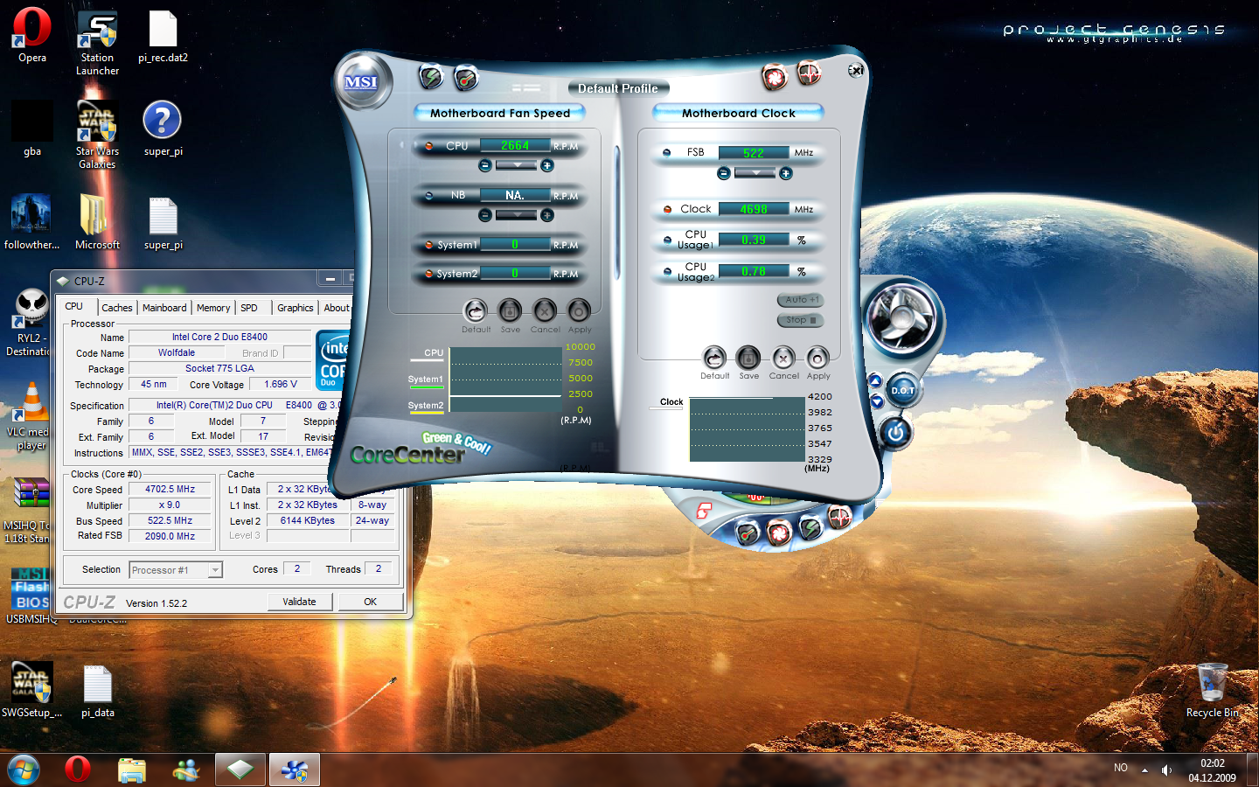Open Windows Explorer from taskbar
This screenshot has height=787, width=1259.
click(x=132, y=770)
